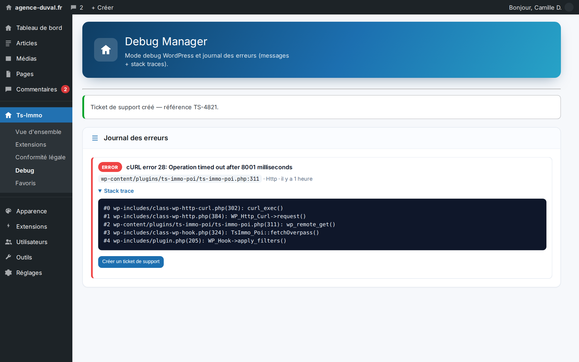Click the red ERROR badge

click(110, 167)
